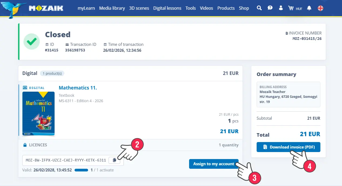Screen dimensions: 342x186
Task: Open the Tools menu
Action: click(190, 8)
